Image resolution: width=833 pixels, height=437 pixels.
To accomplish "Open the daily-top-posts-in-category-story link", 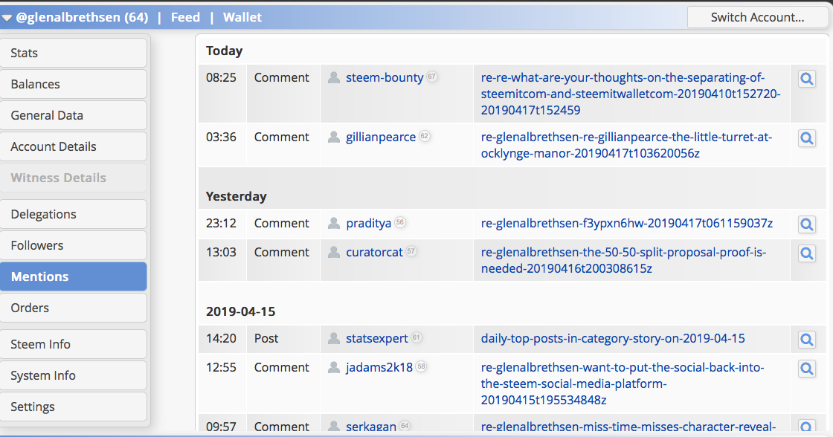I will [613, 338].
